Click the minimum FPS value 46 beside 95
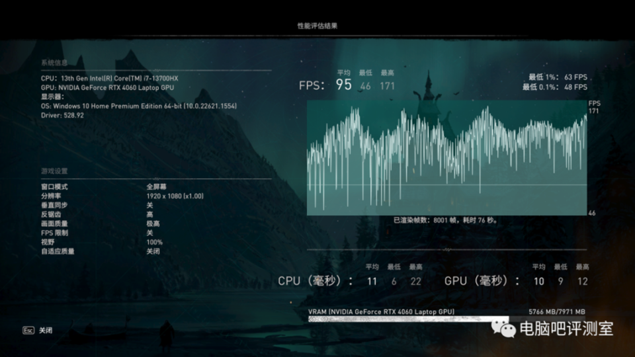 click(365, 86)
